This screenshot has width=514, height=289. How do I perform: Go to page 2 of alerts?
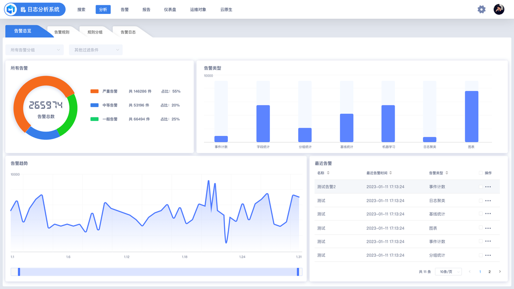(x=489, y=272)
